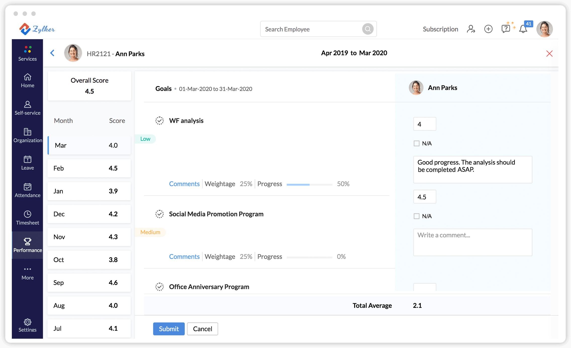Check N/A for WF analysis

416,143
